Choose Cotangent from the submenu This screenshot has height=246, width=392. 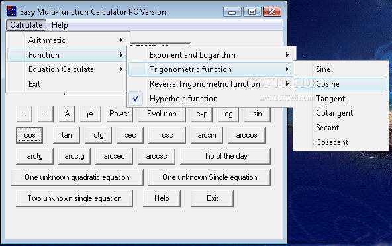click(341, 113)
